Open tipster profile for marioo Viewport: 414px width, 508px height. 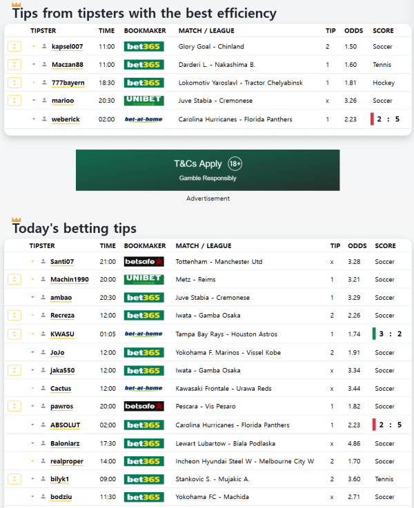click(61, 101)
